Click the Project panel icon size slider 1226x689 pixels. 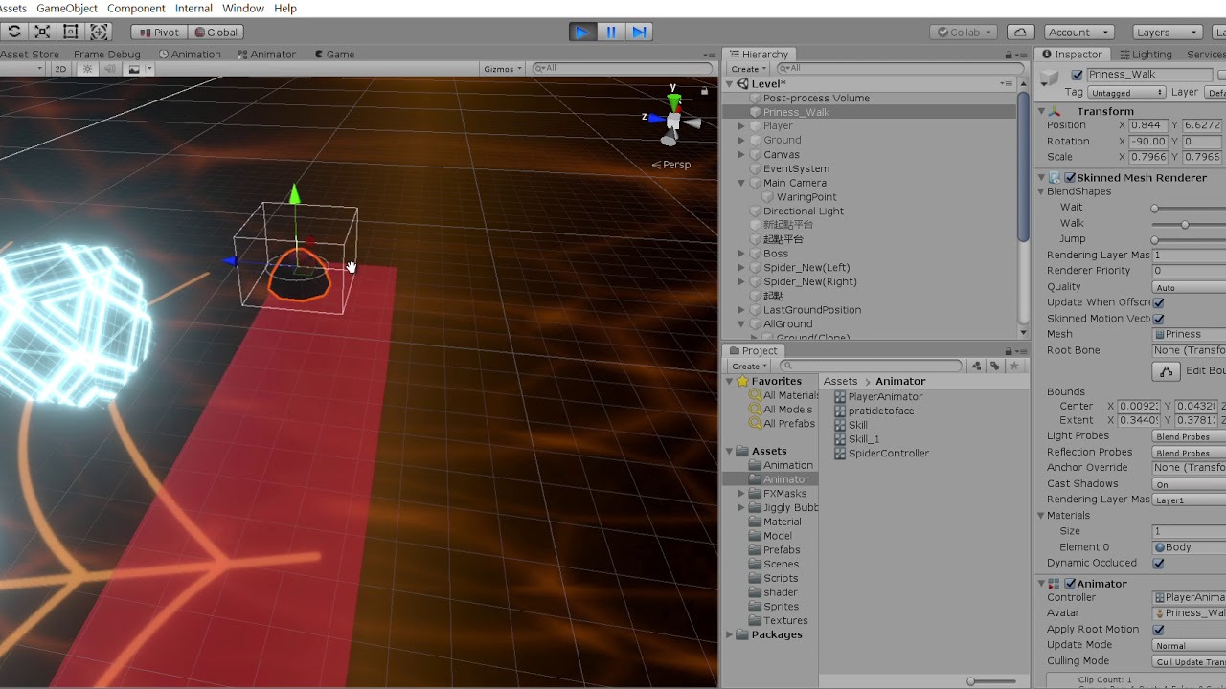(992, 681)
